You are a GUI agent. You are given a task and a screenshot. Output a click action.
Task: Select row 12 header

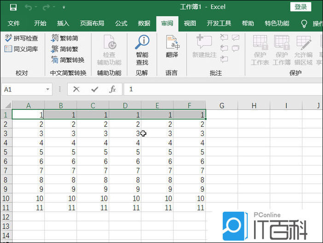(6, 217)
